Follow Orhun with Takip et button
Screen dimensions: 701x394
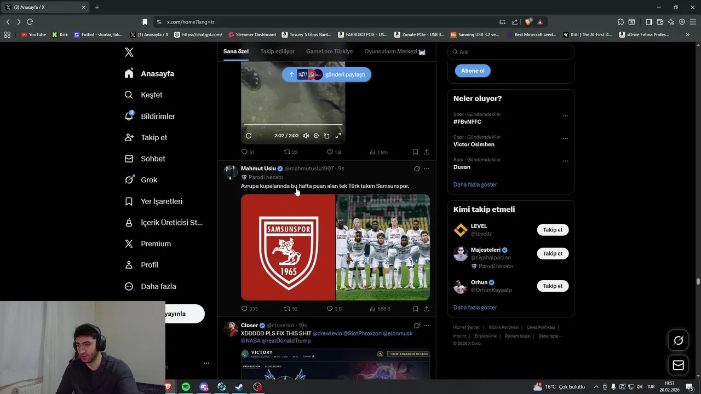point(553,286)
